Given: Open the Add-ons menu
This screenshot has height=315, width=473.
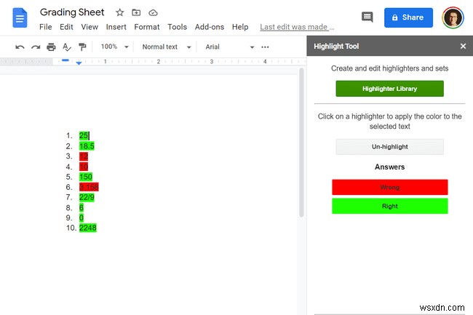Looking at the screenshot, I should click(210, 27).
